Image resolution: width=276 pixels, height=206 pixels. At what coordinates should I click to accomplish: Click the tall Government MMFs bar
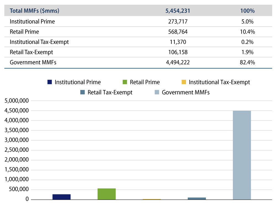(242, 155)
